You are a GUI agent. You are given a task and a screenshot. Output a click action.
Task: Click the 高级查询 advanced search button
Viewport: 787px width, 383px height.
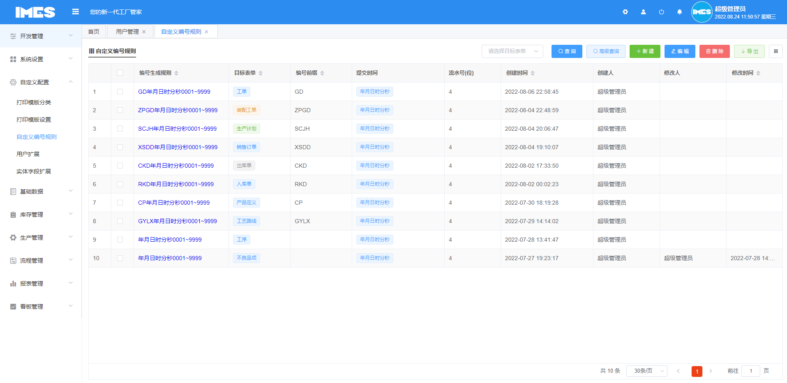coord(606,51)
